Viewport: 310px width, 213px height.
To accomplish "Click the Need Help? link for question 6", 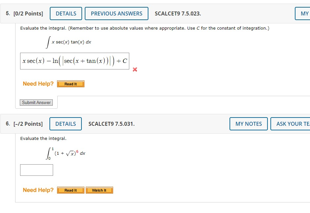I will (38, 190).
